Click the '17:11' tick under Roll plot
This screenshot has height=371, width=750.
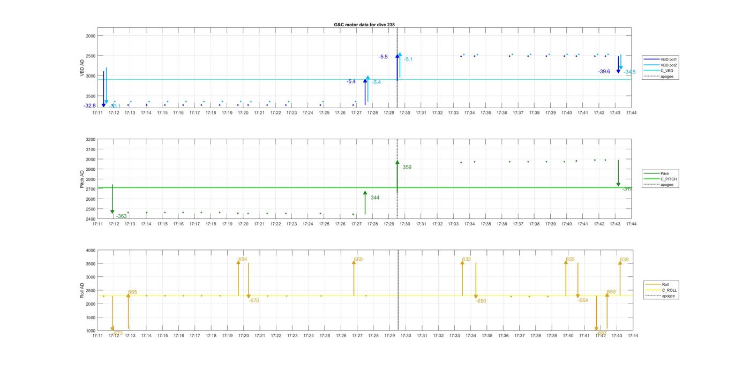pyautogui.click(x=97, y=336)
